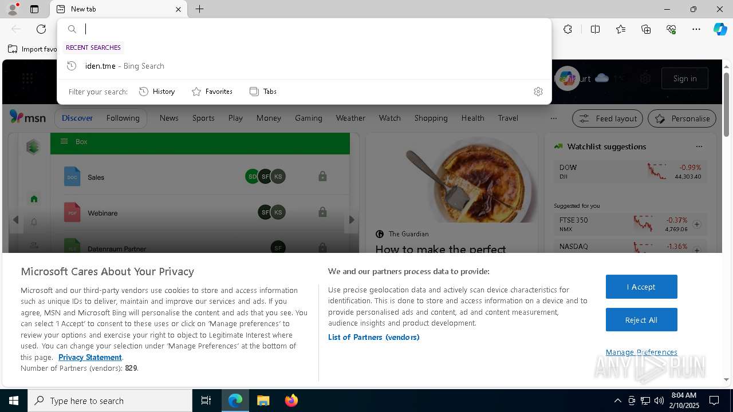The image size is (733, 412).
Task: Click Import favorites bookmark item
Action: coord(33,49)
